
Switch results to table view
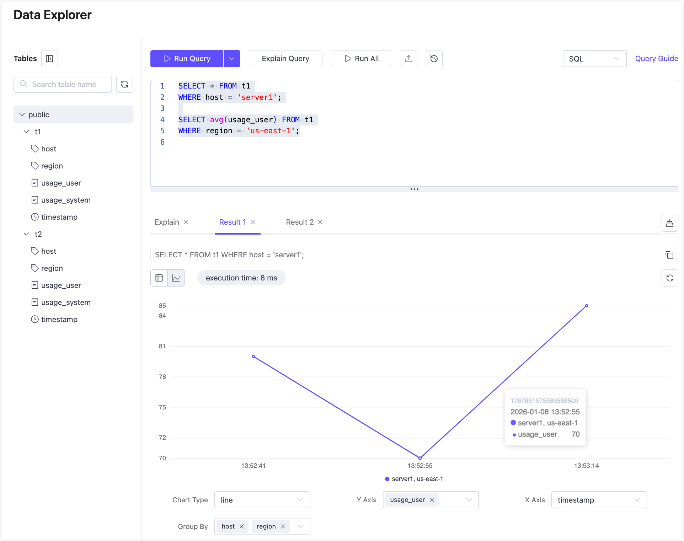point(159,278)
